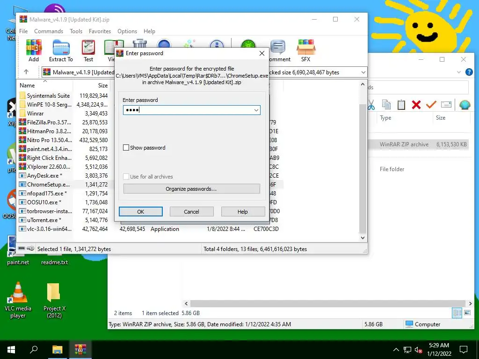
Task: Open VLC media player desktop icon
Action: pos(18,300)
